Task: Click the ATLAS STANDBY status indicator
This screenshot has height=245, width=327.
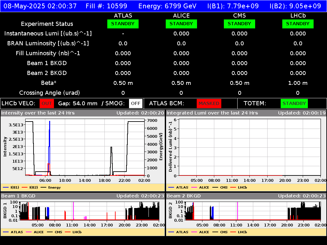Action: (x=123, y=24)
